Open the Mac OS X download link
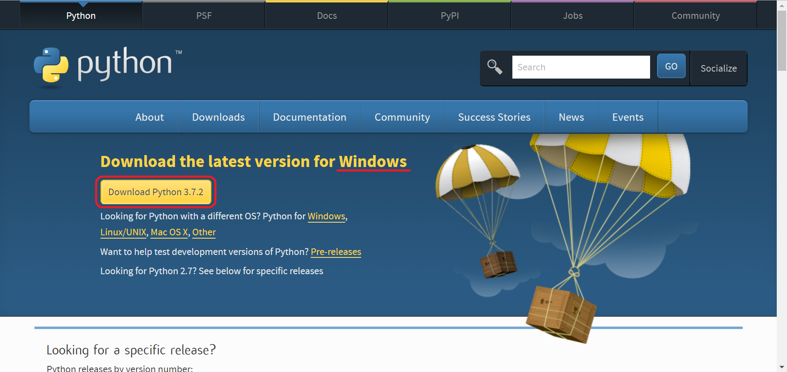This screenshot has width=787, height=372. (x=169, y=232)
